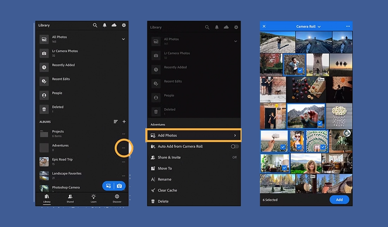Choose Rename from the album menu
The image size is (388, 227).
coord(164,179)
